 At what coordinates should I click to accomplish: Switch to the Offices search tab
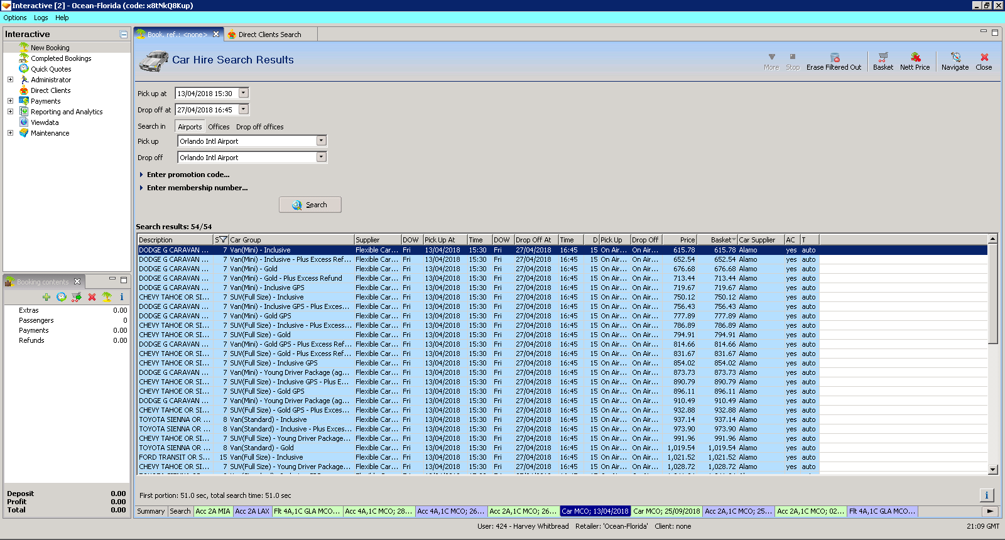219,127
